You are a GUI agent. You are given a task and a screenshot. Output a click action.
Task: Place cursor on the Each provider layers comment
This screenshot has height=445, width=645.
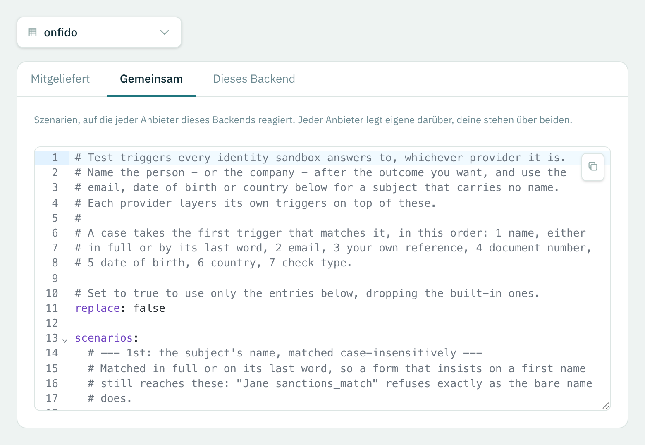(x=255, y=203)
